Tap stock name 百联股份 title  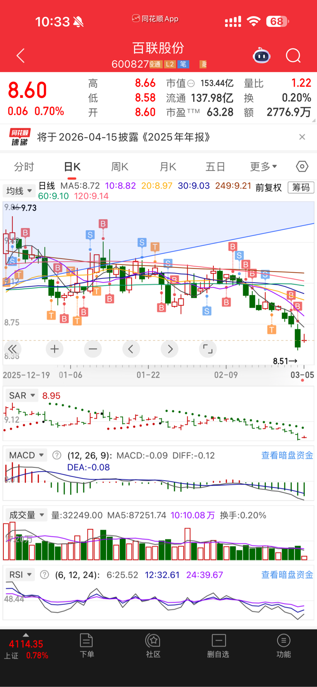pos(158,48)
